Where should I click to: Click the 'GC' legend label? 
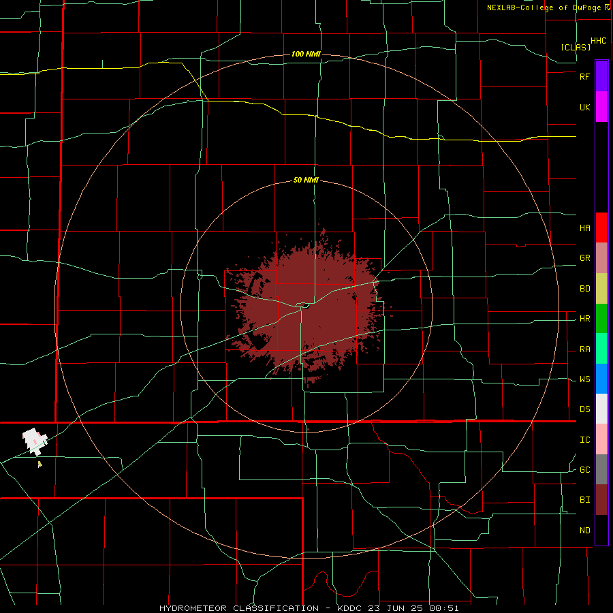[585, 470]
